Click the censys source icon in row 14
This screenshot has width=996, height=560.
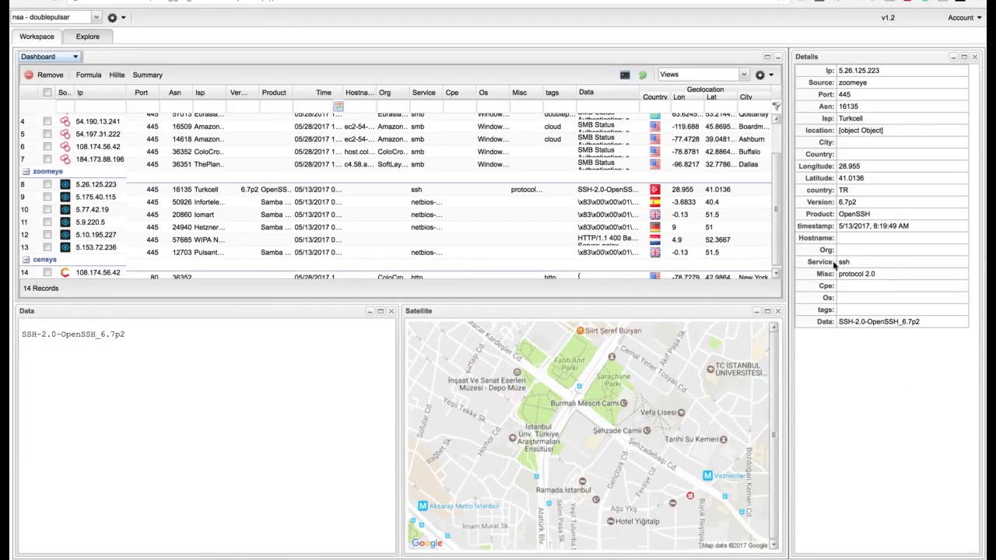65,272
